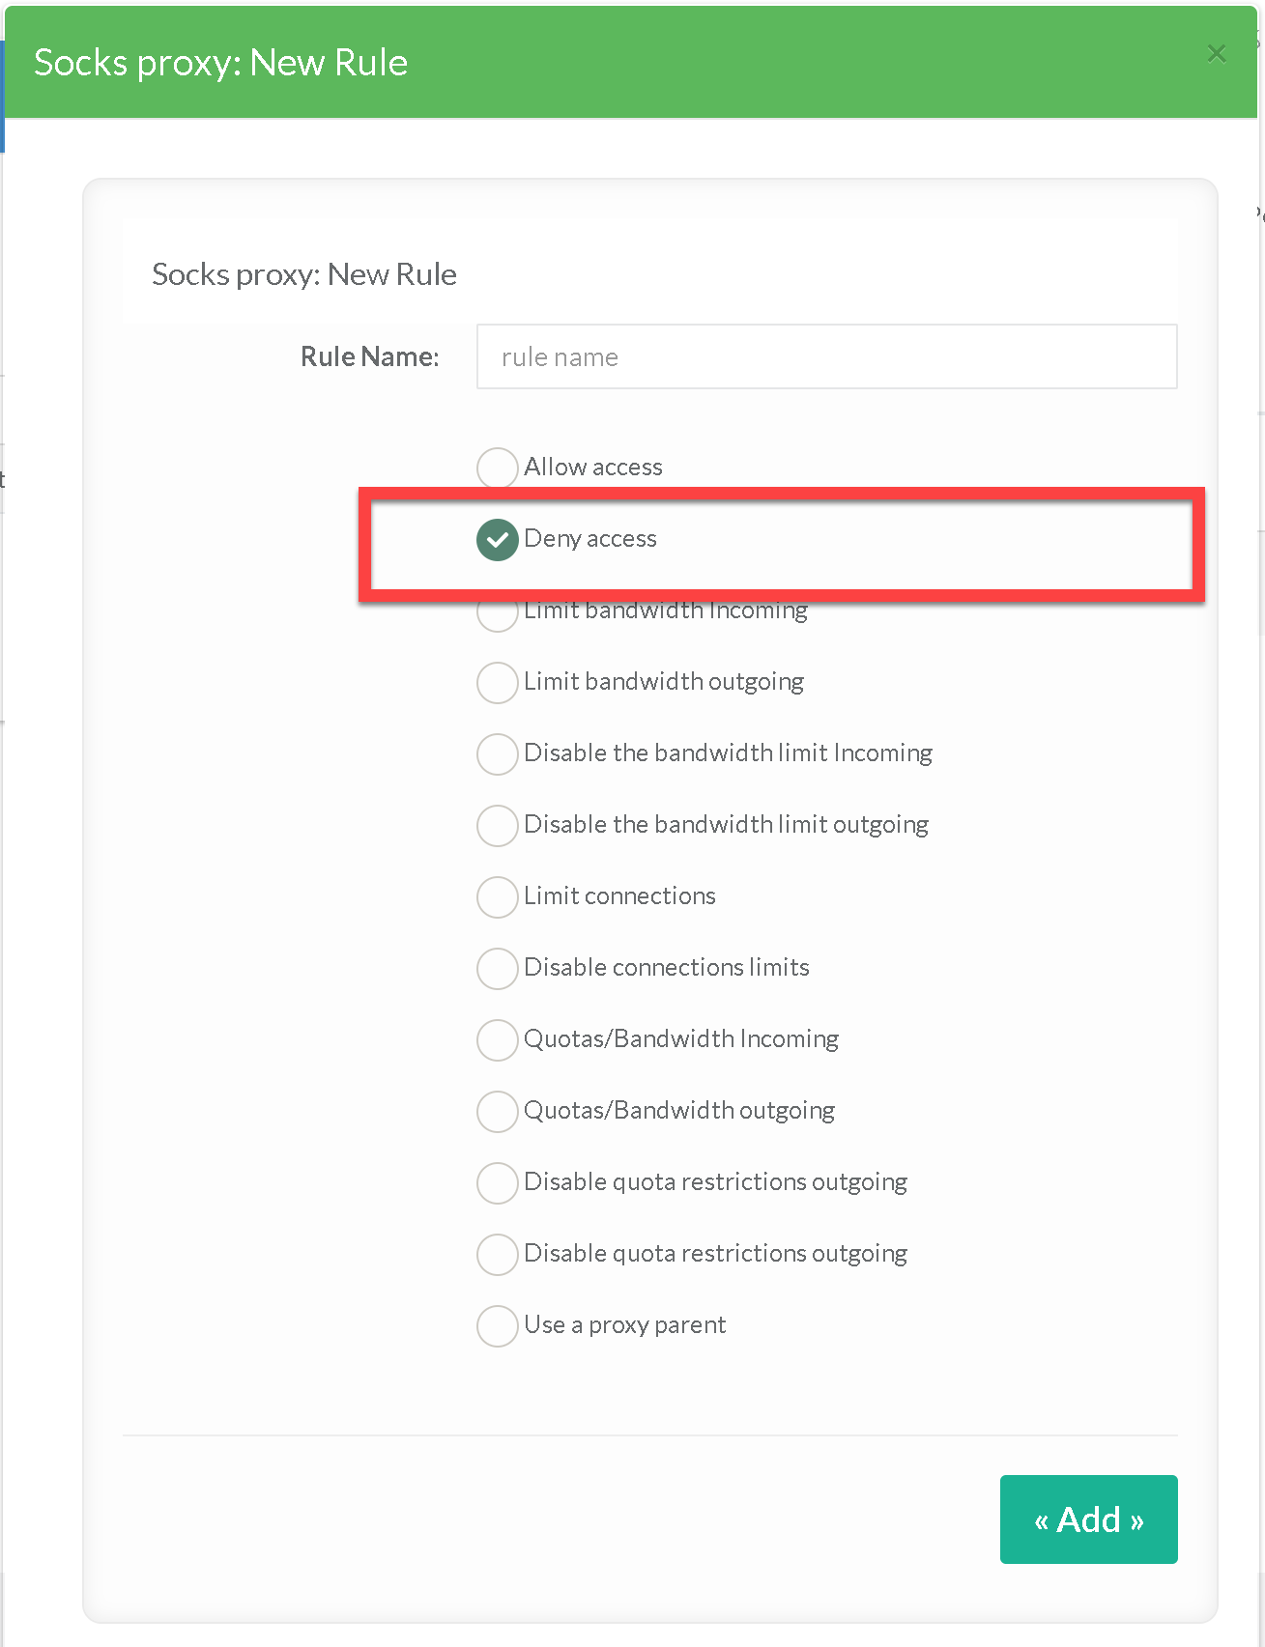
Task: Select the checked Deny access option
Action: (x=497, y=539)
